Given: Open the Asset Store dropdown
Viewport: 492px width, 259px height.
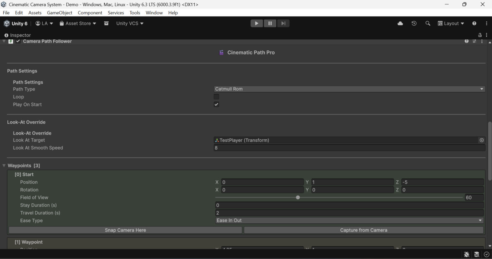Looking at the screenshot, I should (78, 23).
